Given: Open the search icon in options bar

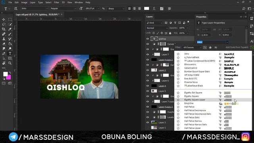Looking at the screenshot, I should click(x=244, y=9).
